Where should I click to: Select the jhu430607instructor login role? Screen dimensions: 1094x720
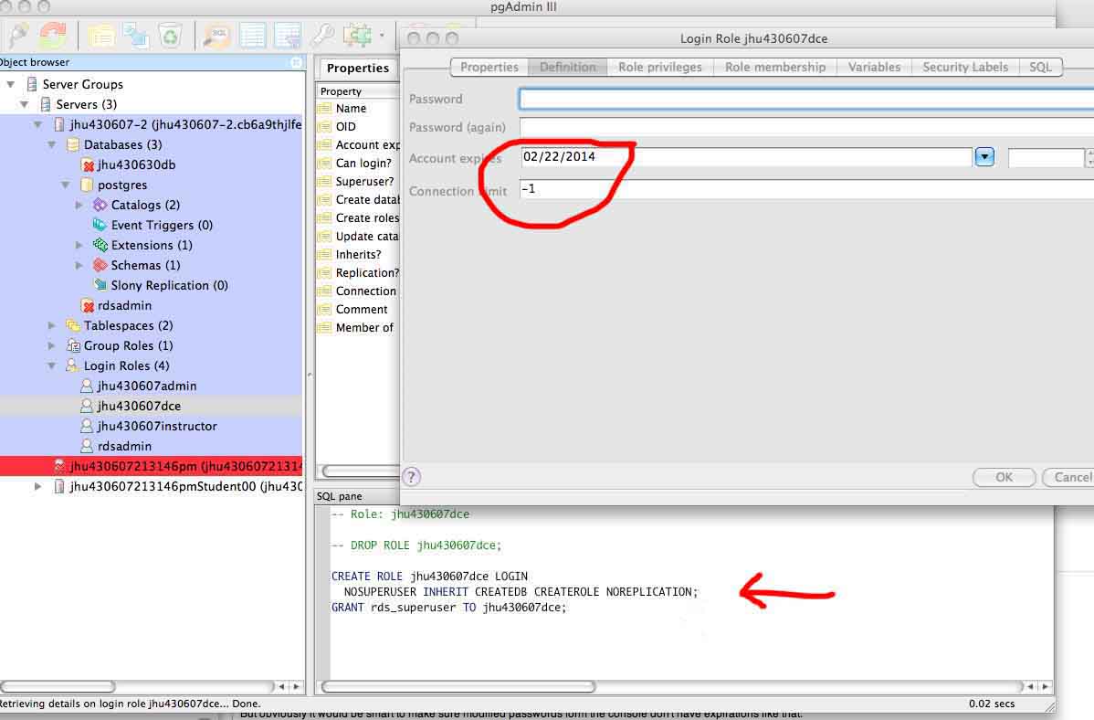[157, 426]
